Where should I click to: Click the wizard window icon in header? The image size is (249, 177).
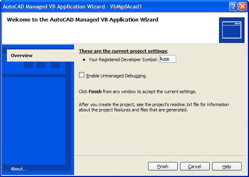pyautogui.click(x=231, y=30)
